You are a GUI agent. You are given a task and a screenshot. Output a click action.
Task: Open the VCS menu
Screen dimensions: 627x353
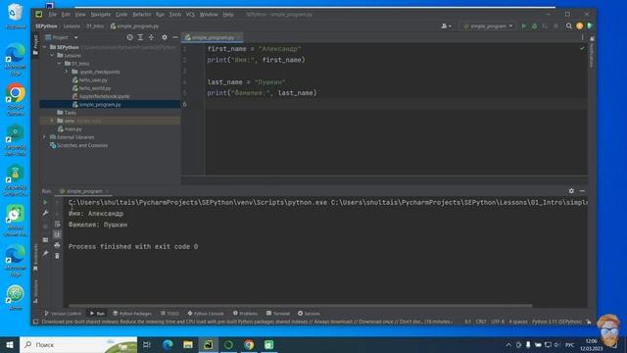190,15
